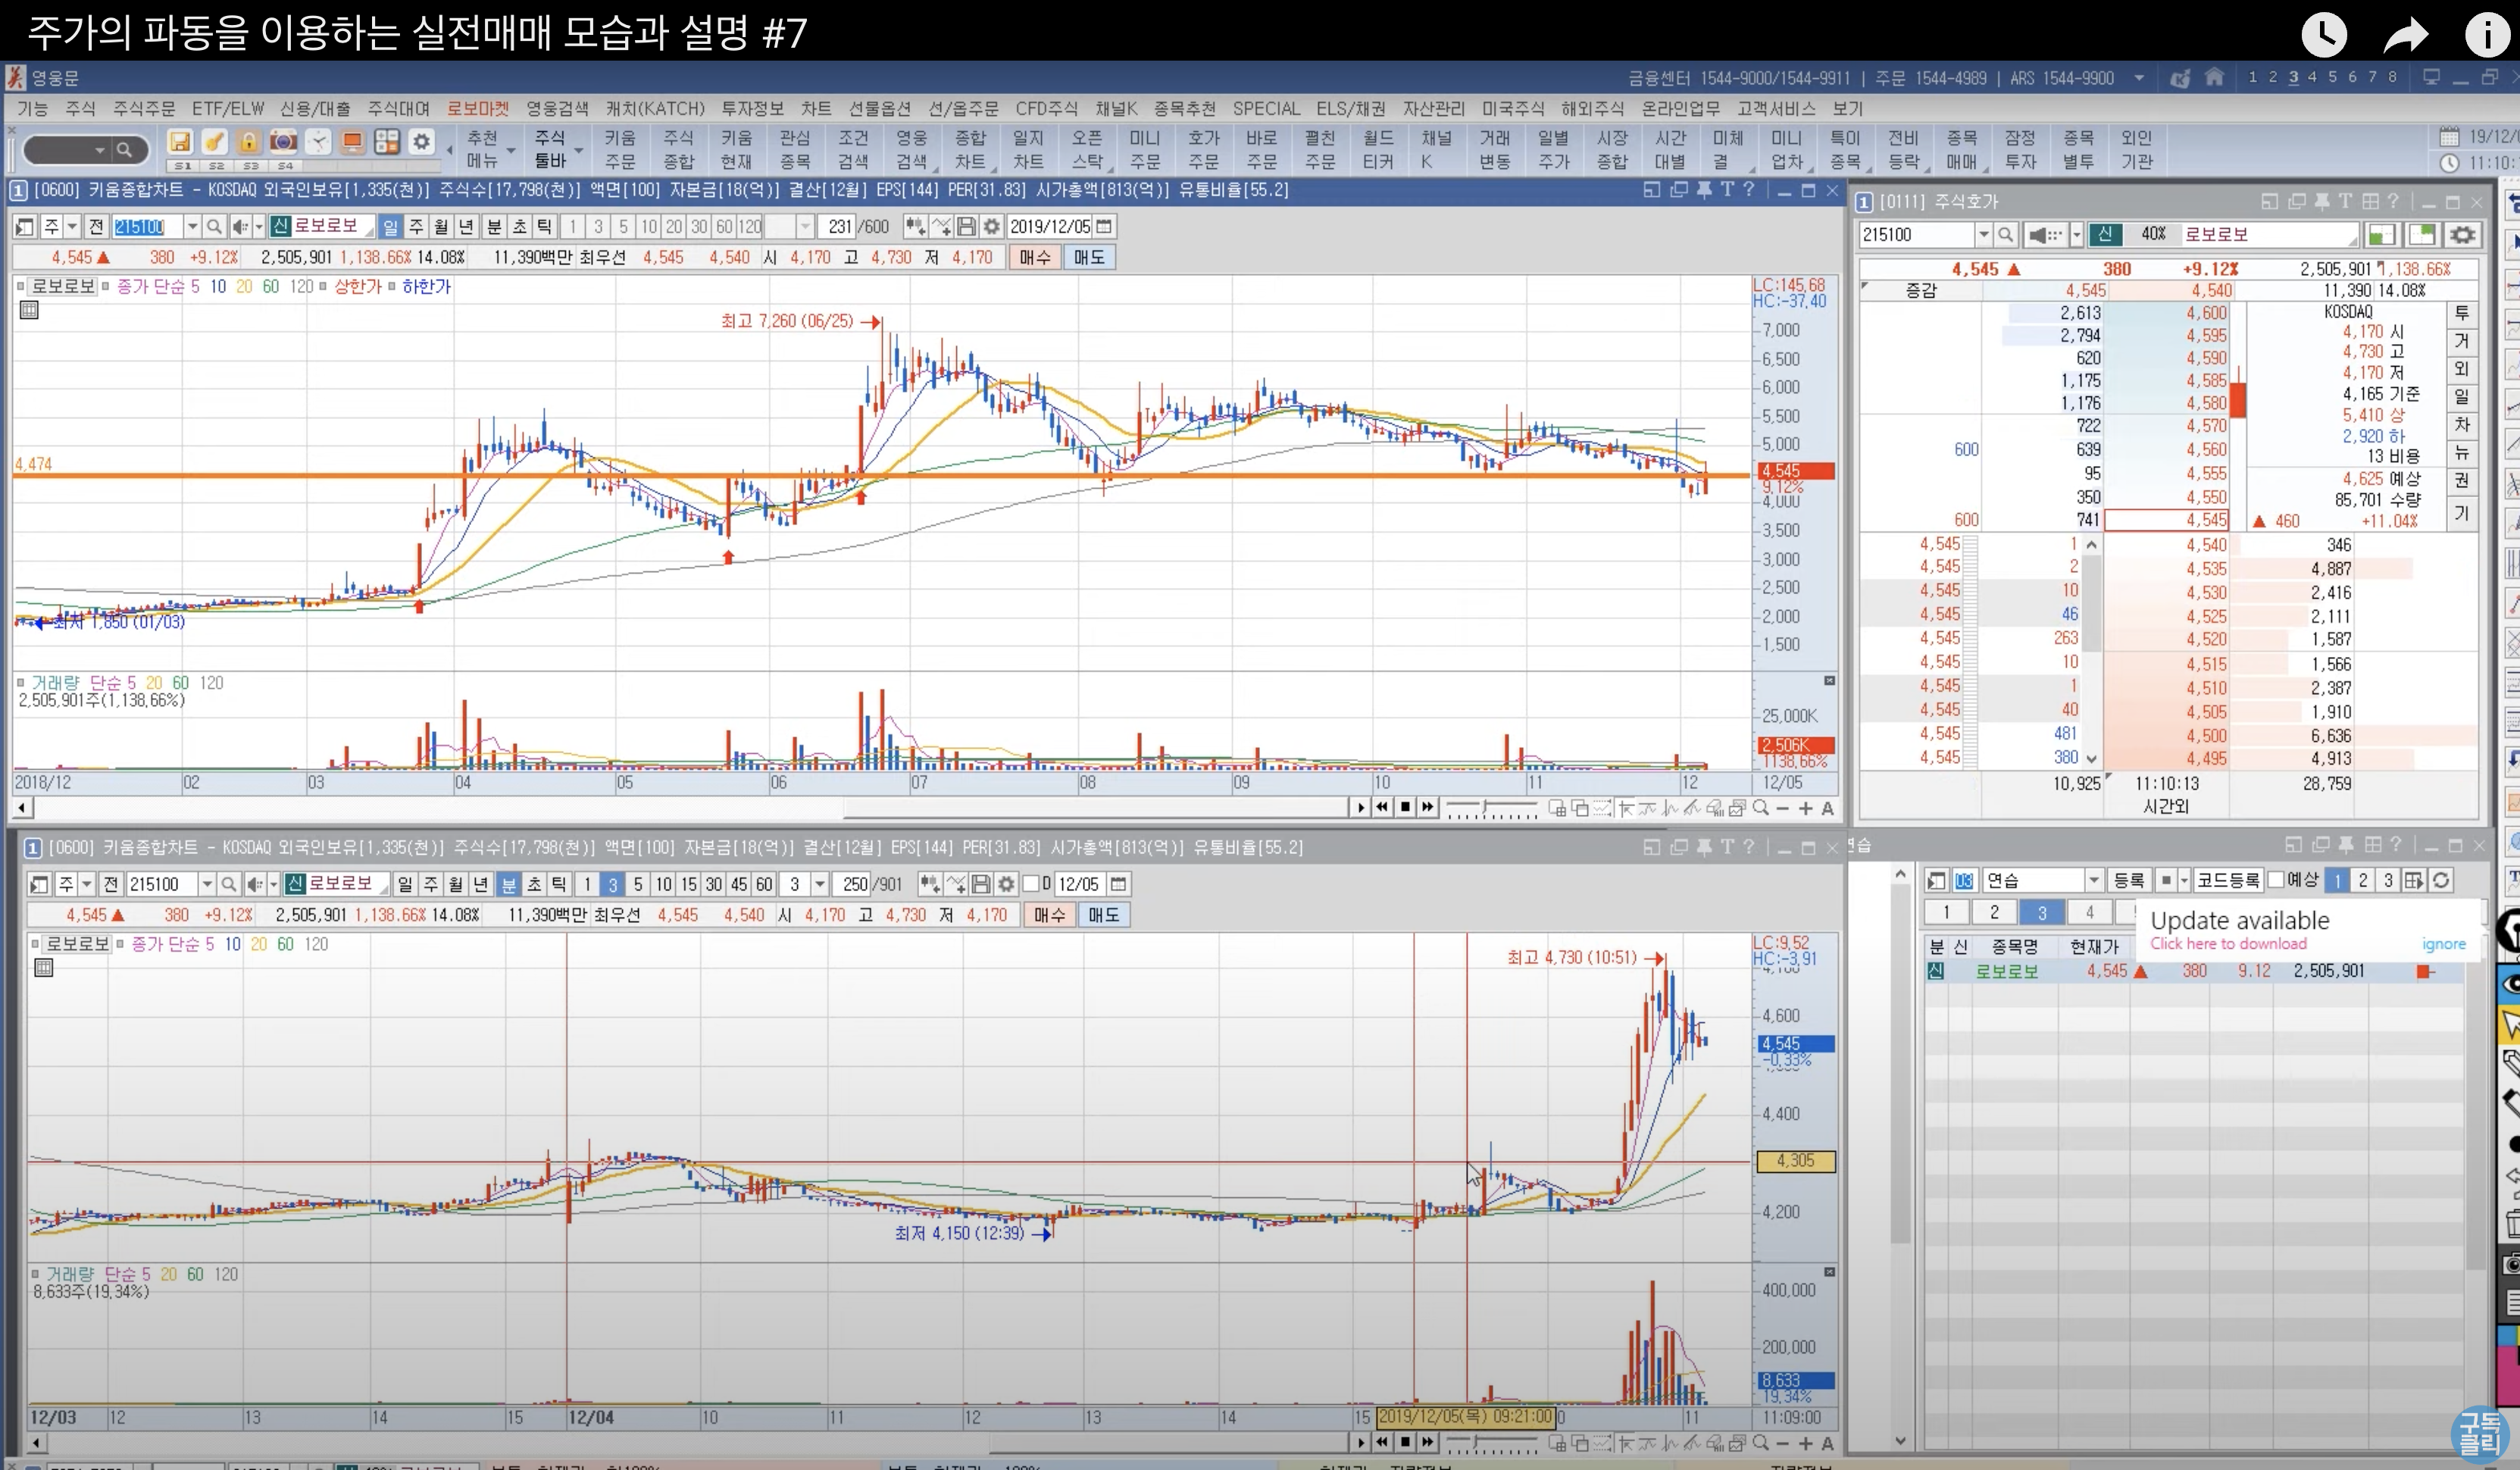Click the camera screenshot icon in main toolbar
Screen dimensions: 2520x1470
[283, 142]
